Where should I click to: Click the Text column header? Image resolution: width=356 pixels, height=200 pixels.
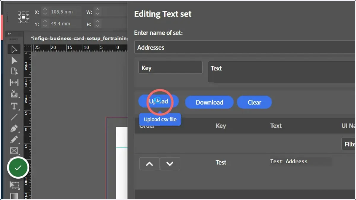(x=276, y=126)
